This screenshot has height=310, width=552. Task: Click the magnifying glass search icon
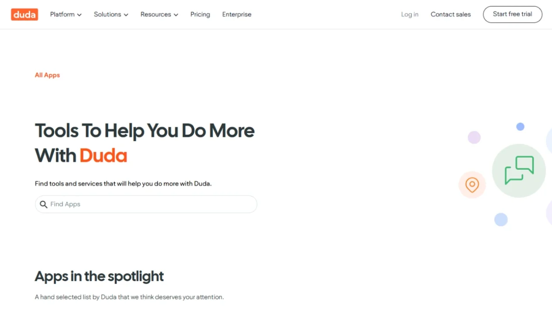[x=43, y=204]
